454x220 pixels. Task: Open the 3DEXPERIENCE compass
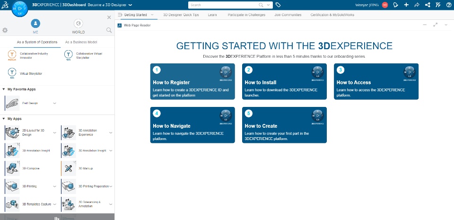tap(20, 9)
